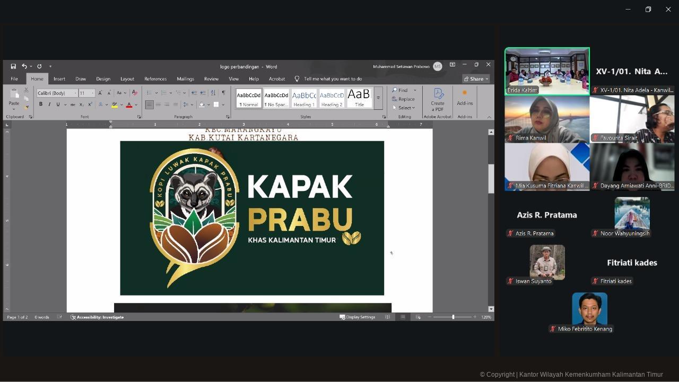Viewport: 679px width, 382px height.
Task: Collapse the ribbon with the chevron arrow
Action: (489, 117)
